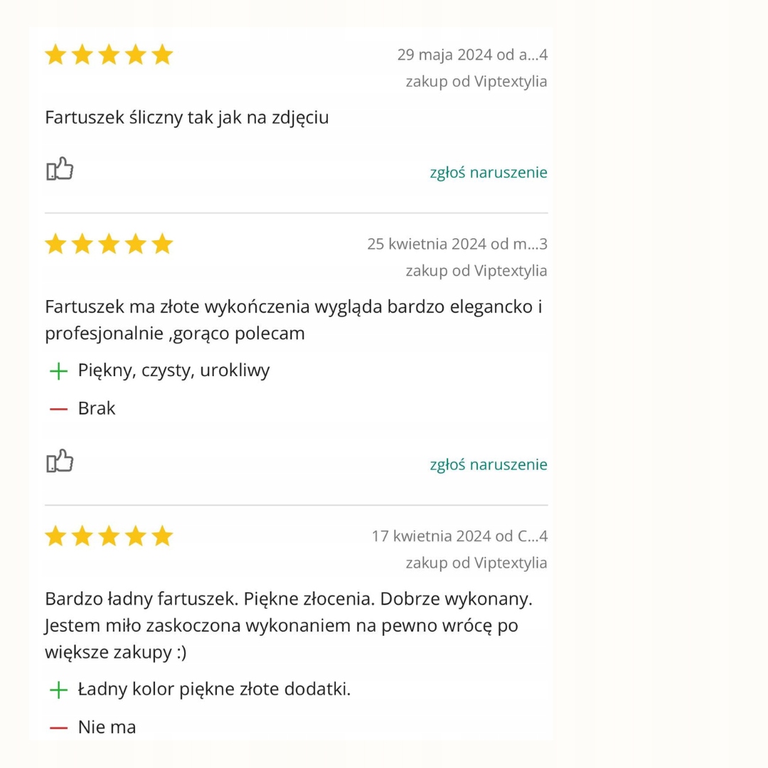Click thumbs-up on the 25 kwietnia review
Viewport: 768px width, 768px height.
pyautogui.click(x=60, y=462)
